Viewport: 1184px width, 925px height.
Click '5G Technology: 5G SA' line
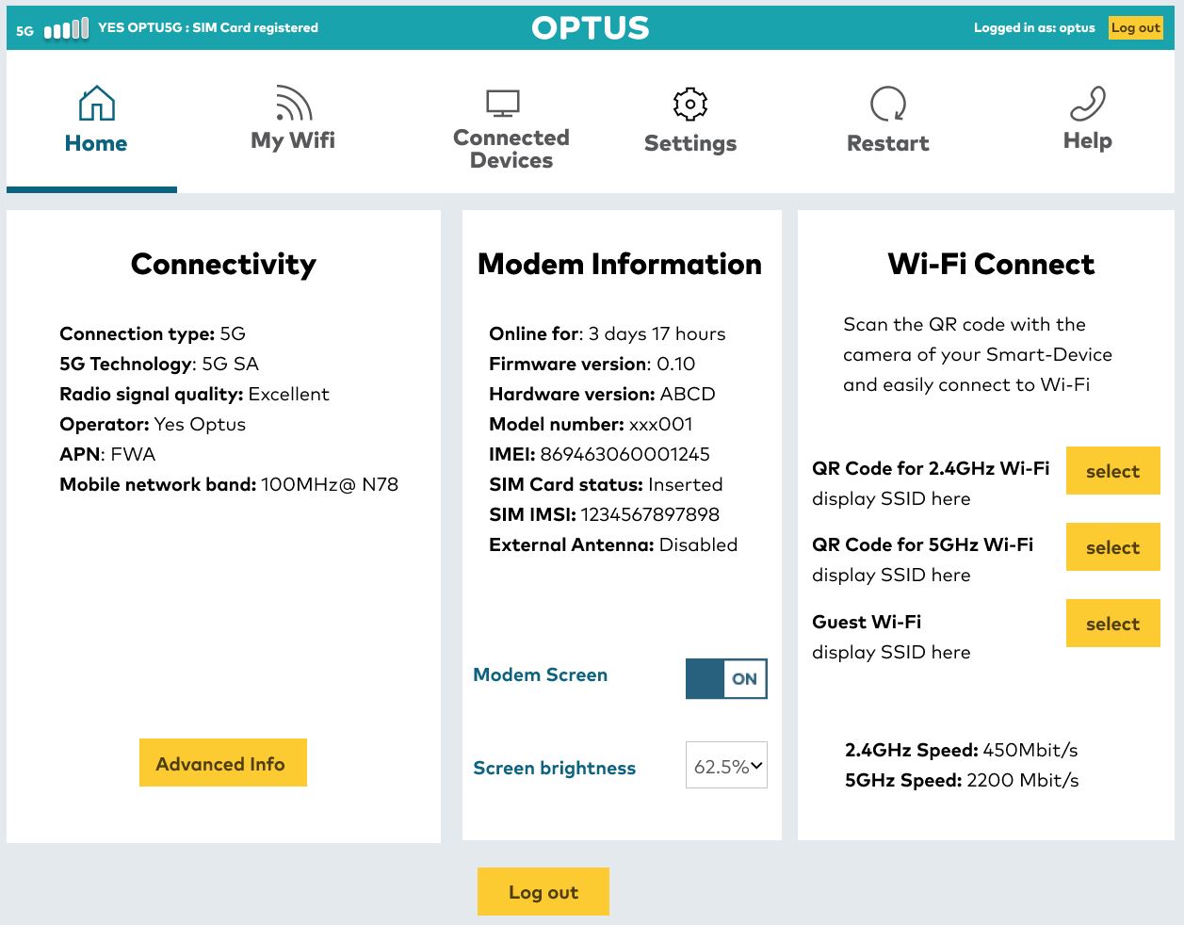coord(159,364)
